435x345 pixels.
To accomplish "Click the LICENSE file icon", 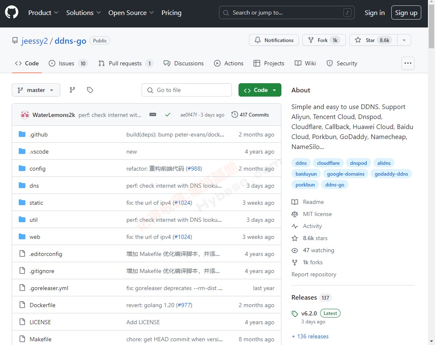I will tap(22, 322).
